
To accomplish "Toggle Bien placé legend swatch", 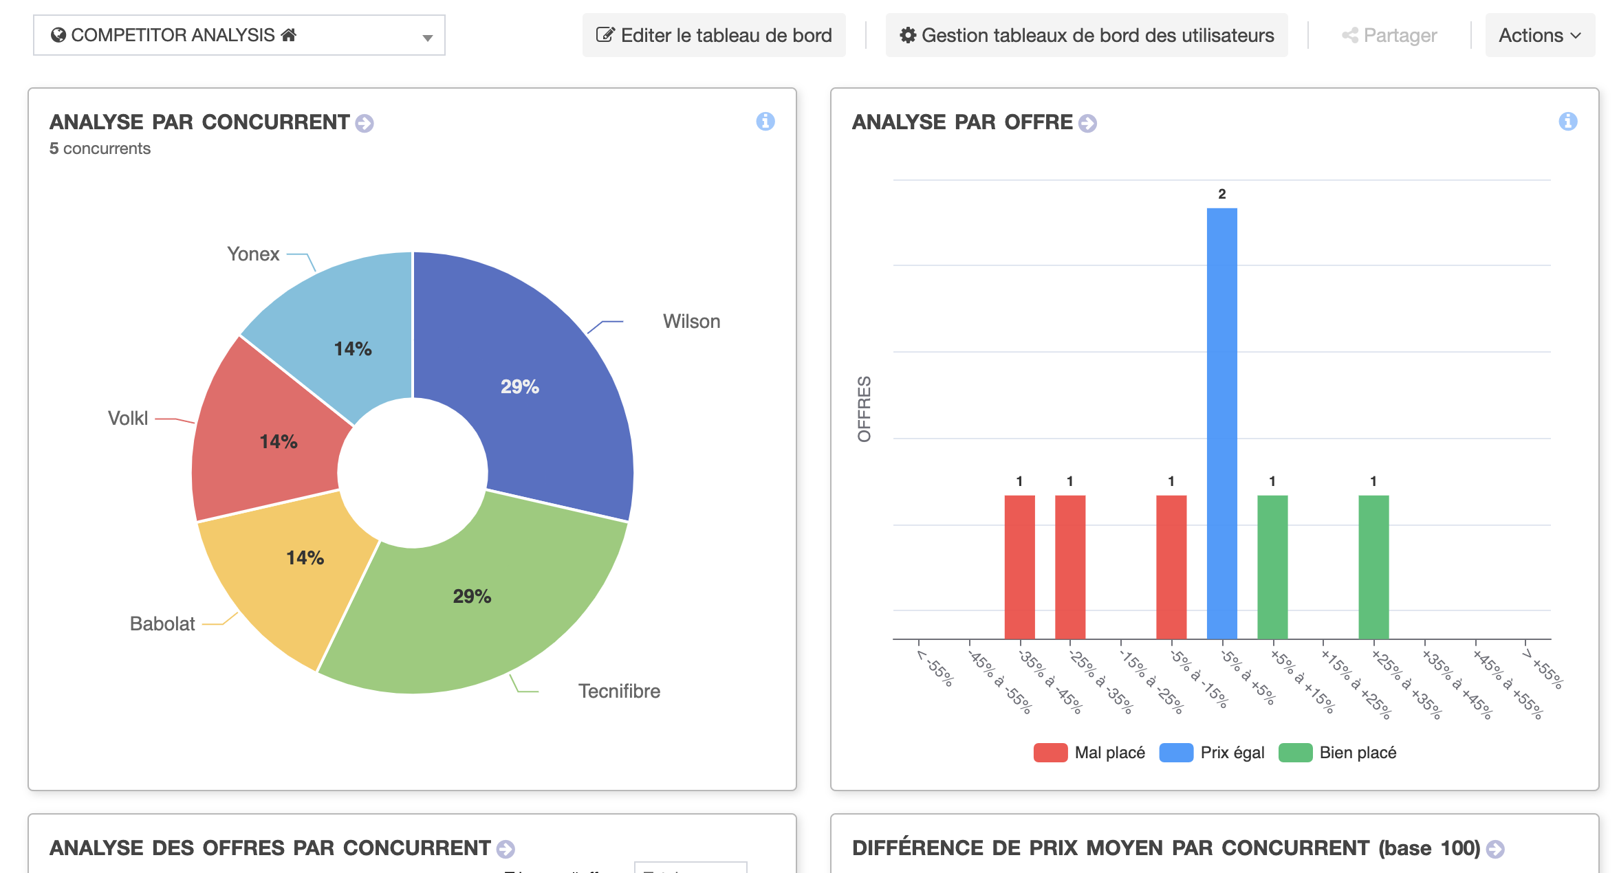I will click(1295, 753).
